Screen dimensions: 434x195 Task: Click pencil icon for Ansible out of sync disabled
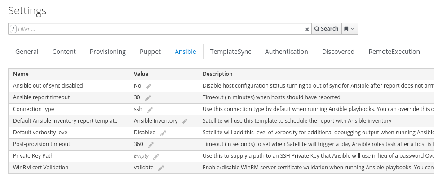click(x=148, y=86)
